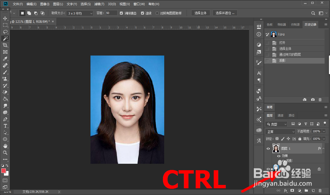Toggle the layer filter on/off switch
This screenshot has width=330, height=195.
pos(325,123)
